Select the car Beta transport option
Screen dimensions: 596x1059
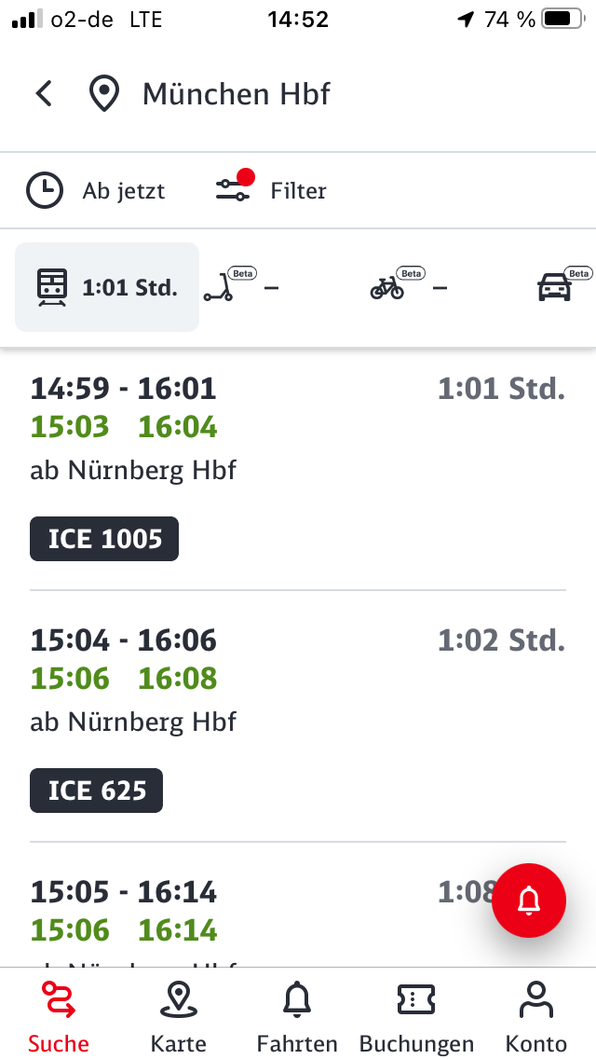pyautogui.click(x=564, y=286)
